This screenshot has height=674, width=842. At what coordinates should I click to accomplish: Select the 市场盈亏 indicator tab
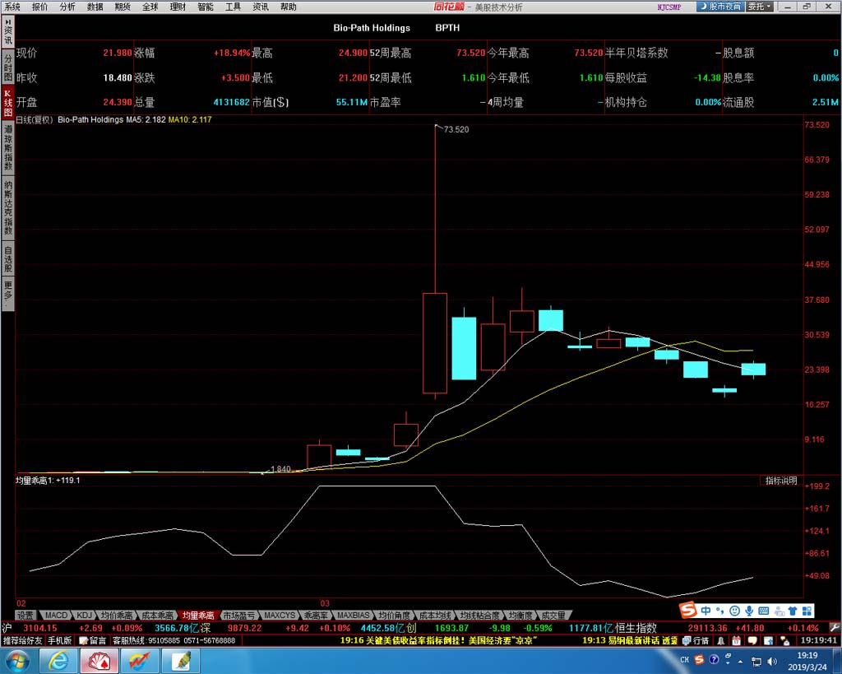coord(239,615)
